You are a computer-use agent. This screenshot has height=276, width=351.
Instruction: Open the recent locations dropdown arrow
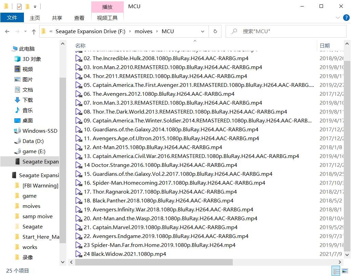[25, 31]
